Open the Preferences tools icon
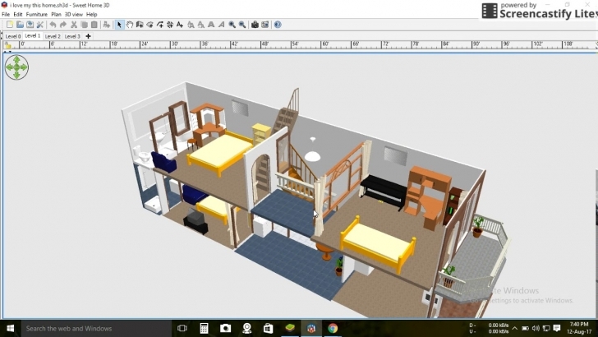 click(x=39, y=25)
